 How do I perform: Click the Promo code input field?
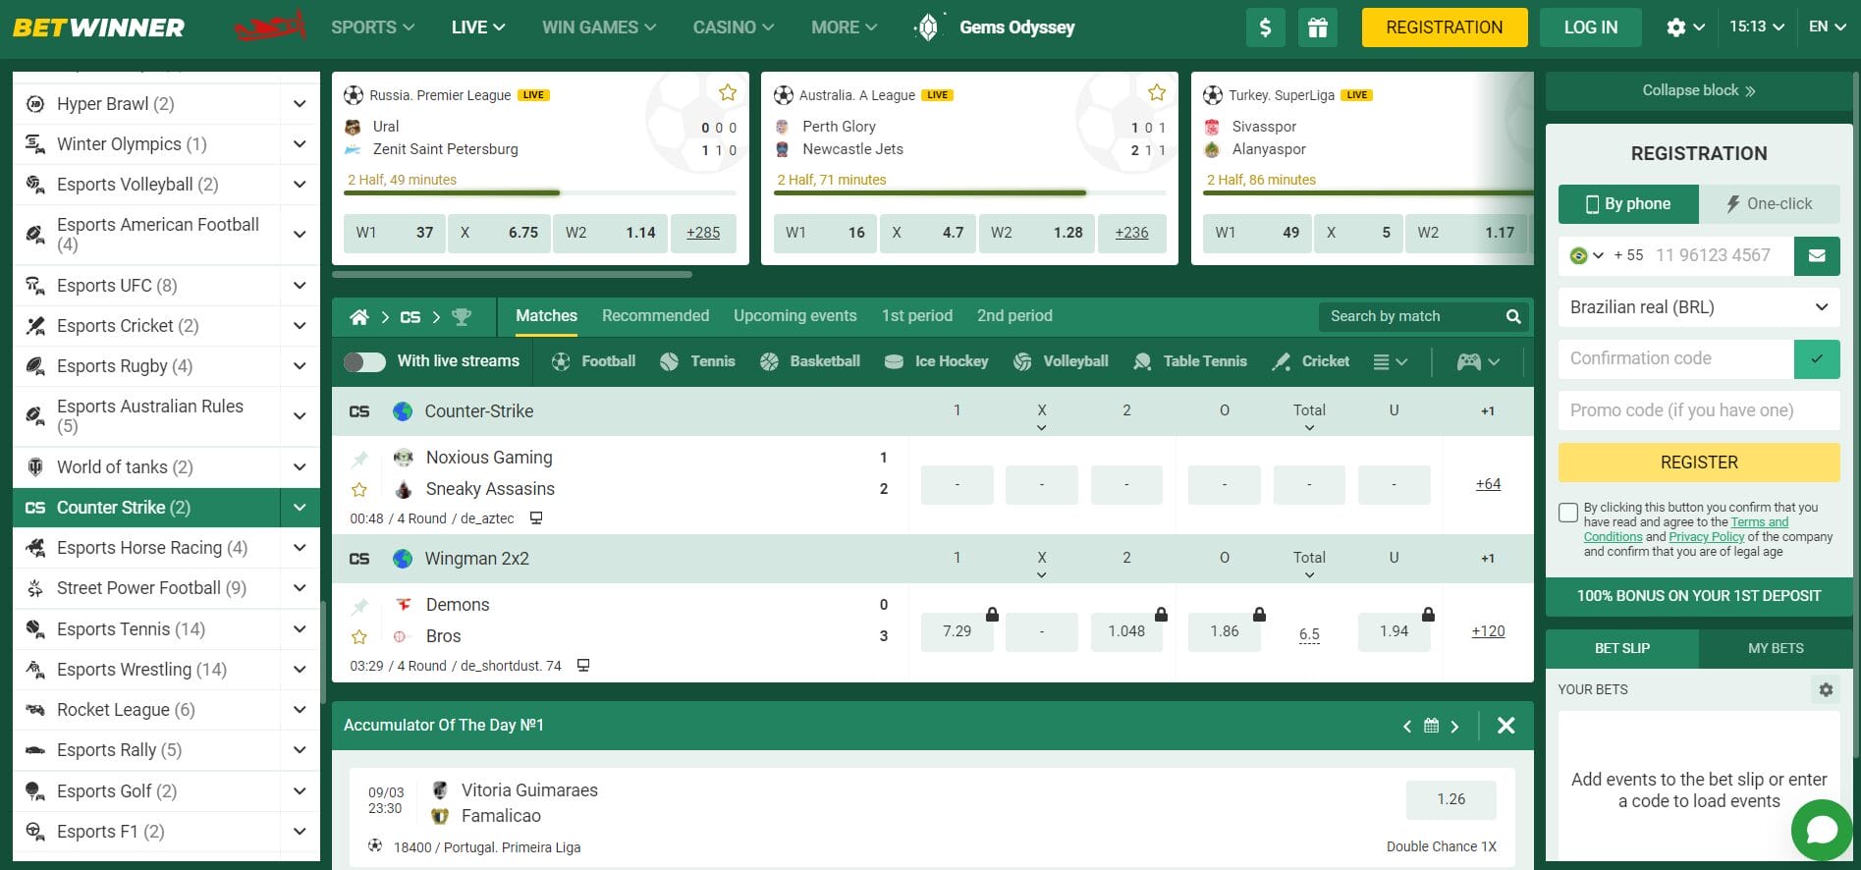coord(1699,410)
